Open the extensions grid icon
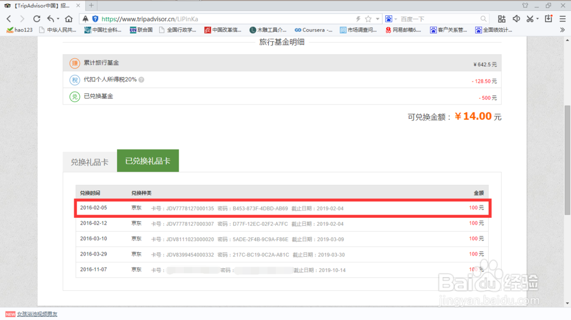The image size is (571, 320). coord(501,19)
